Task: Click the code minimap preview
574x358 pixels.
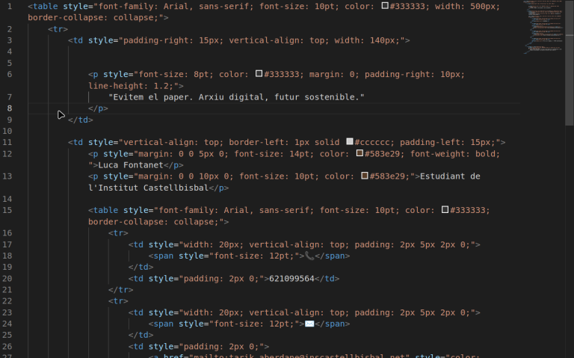Action: click(x=543, y=30)
